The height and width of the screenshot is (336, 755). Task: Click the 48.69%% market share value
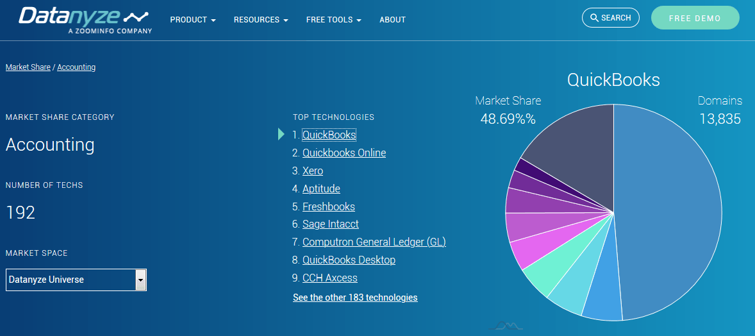pos(508,119)
